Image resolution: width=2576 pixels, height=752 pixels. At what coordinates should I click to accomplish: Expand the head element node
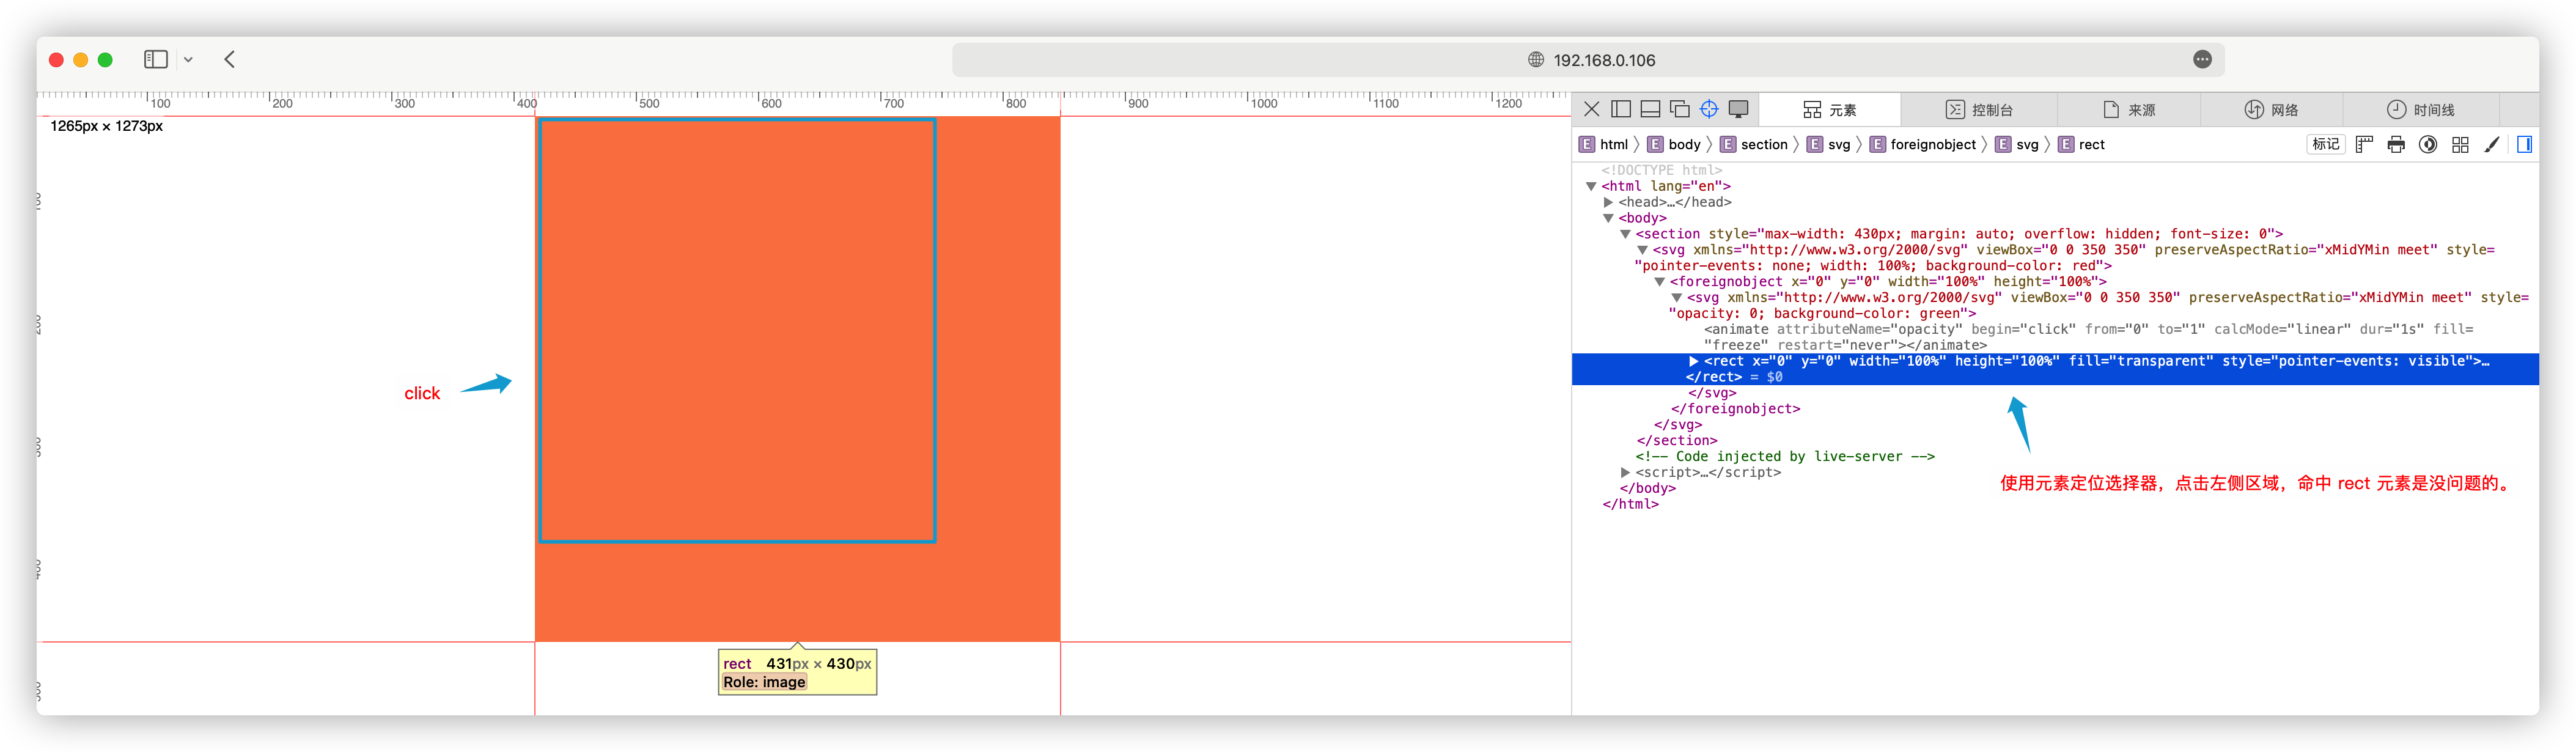(x=1608, y=202)
